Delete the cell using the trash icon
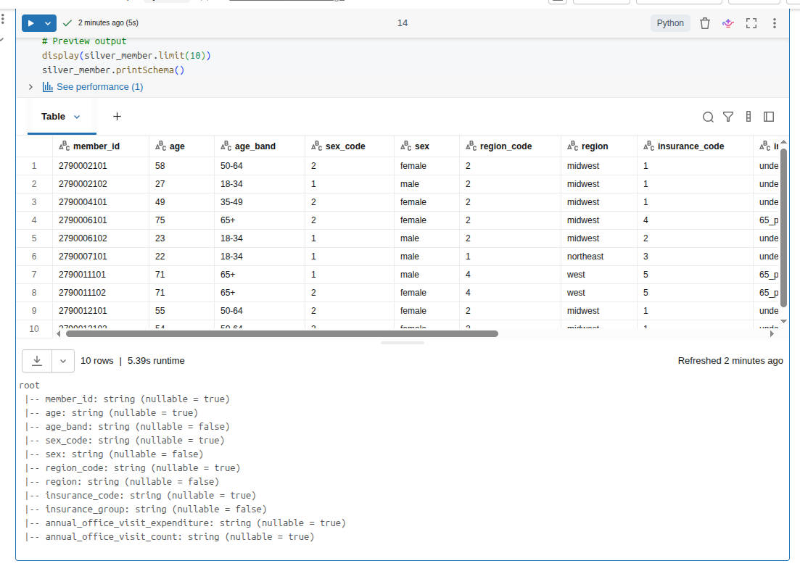Viewport: 800px width, 566px height. click(704, 23)
